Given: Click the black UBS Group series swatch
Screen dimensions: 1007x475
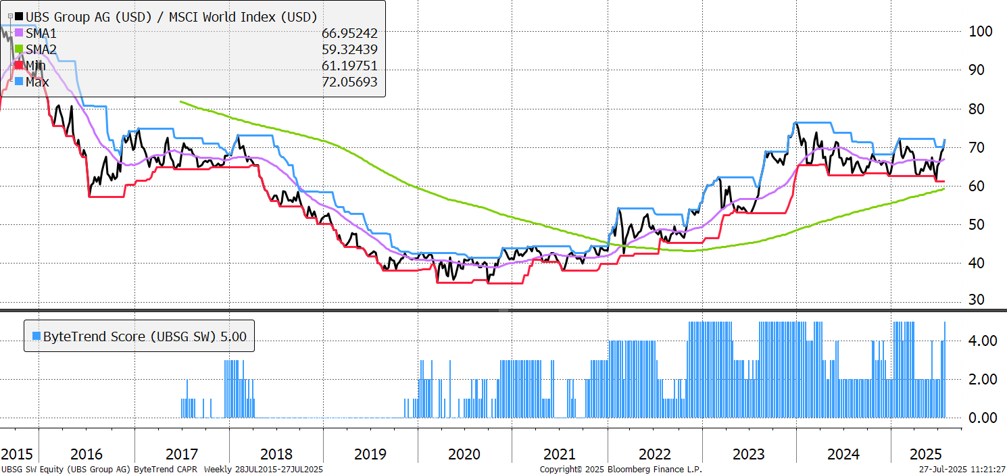Looking at the screenshot, I should [19, 16].
